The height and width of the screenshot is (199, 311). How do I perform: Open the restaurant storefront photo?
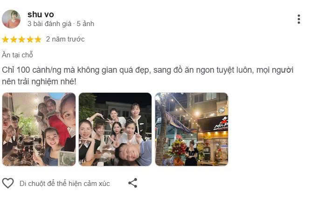click(192, 129)
